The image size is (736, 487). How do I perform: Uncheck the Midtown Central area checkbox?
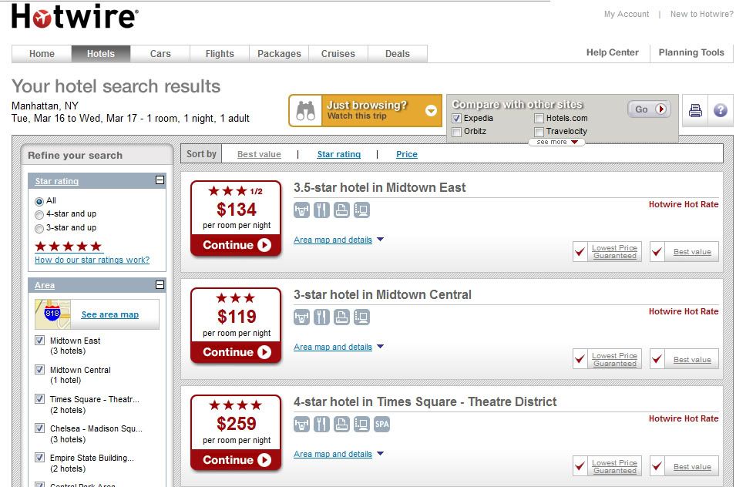pos(40,369)
